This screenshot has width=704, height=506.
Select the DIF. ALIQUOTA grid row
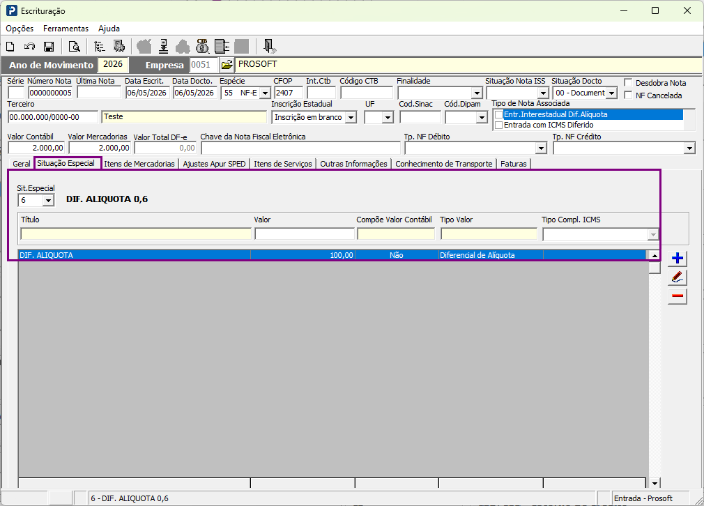[x=332, y=255]
